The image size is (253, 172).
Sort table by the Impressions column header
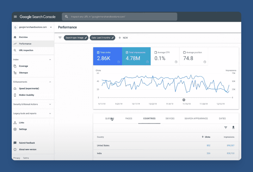coord(229,137)
